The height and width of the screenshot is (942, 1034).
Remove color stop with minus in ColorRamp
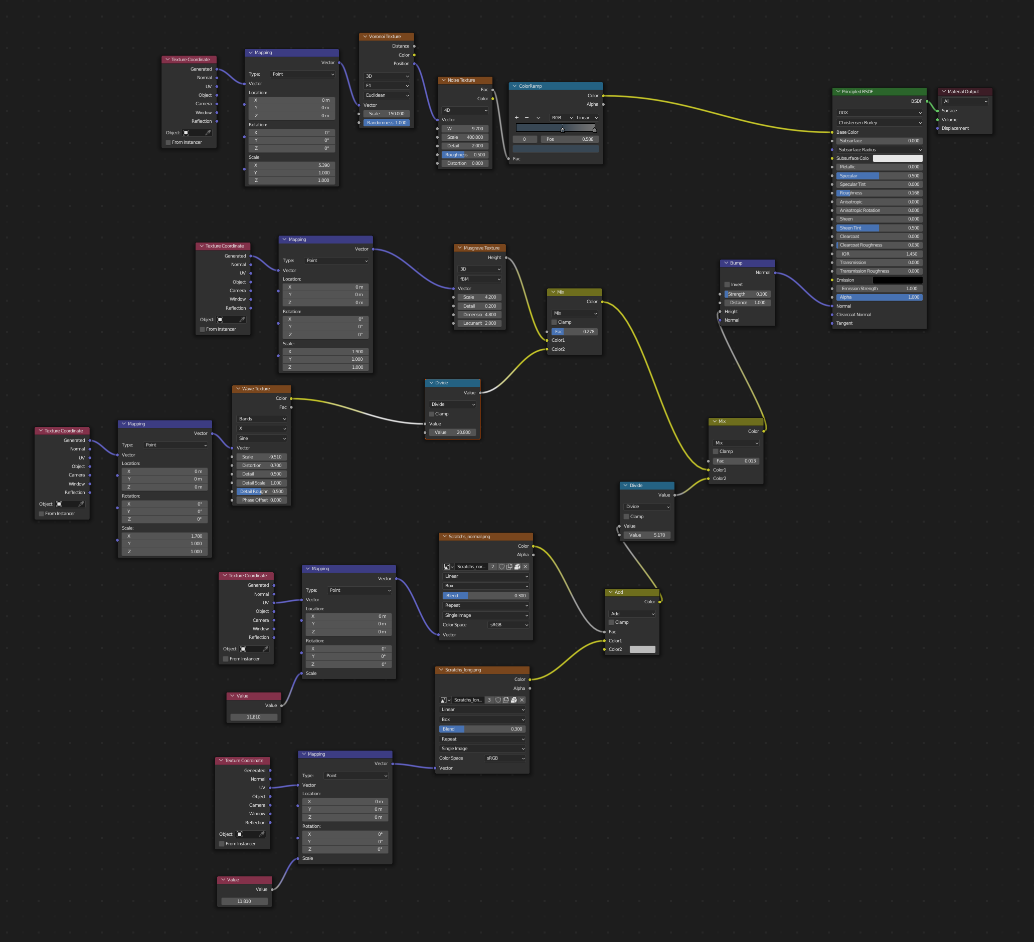coord(527,118)
